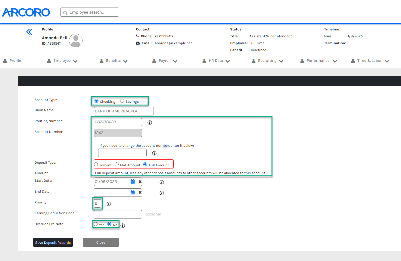Open info icon next to Routing Number
401x261 pixels.
pyautogui.click(x=150, y=123)
